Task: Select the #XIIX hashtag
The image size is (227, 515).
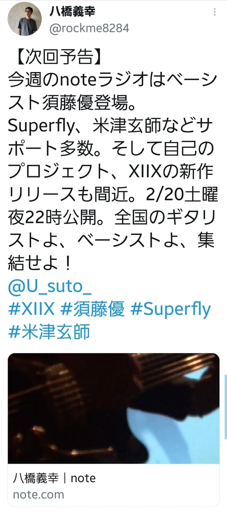Action: pos(31,309)
